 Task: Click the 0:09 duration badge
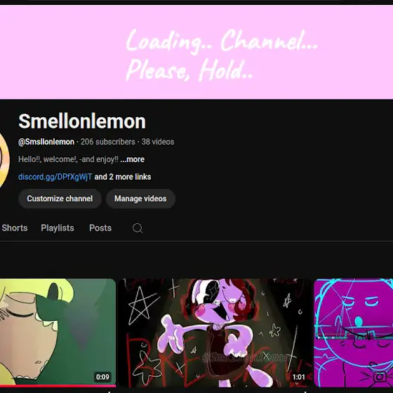pos(102,377)
